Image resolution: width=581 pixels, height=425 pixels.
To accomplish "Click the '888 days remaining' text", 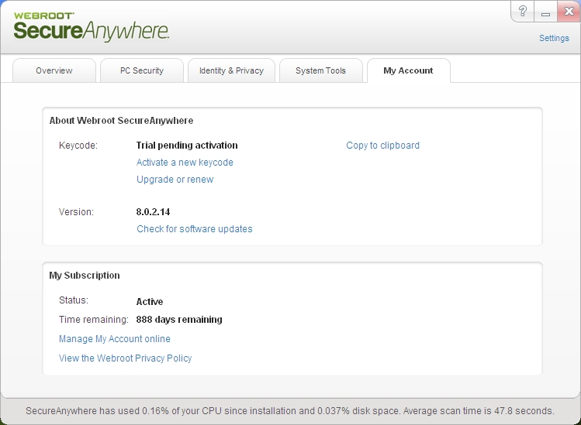I will 179,320.
